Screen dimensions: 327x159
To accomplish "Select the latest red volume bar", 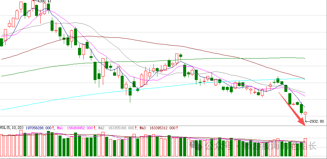I will (x=305, y=147).
